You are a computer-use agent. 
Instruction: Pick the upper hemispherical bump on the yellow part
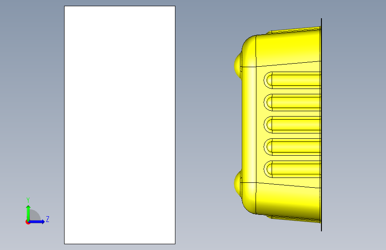point(238,65)
